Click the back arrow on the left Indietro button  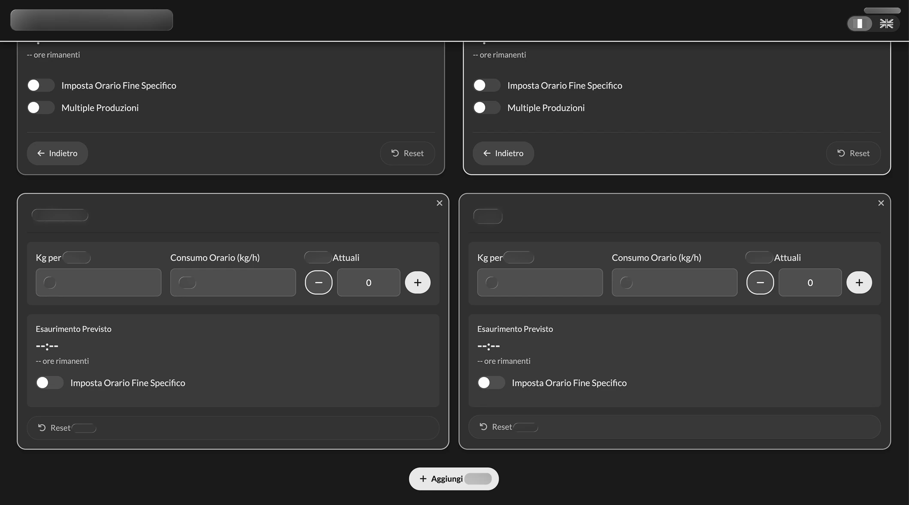pyautogui.click(x=41, y=153)
